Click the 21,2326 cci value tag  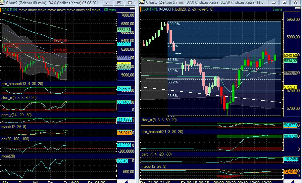tap(124, 145)
